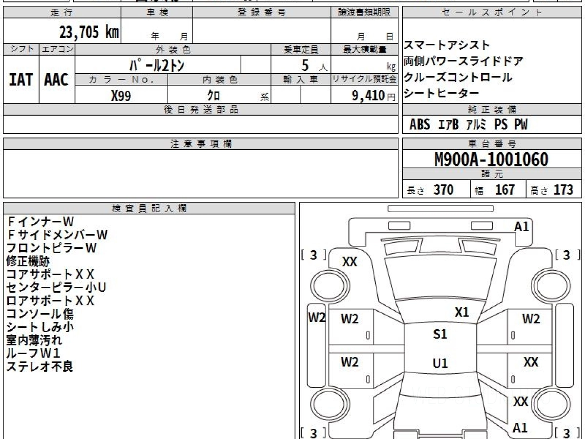Select the スマートアシスト sales point
Viewport: 585px width, 439px height.
click(x=447, y=45)
